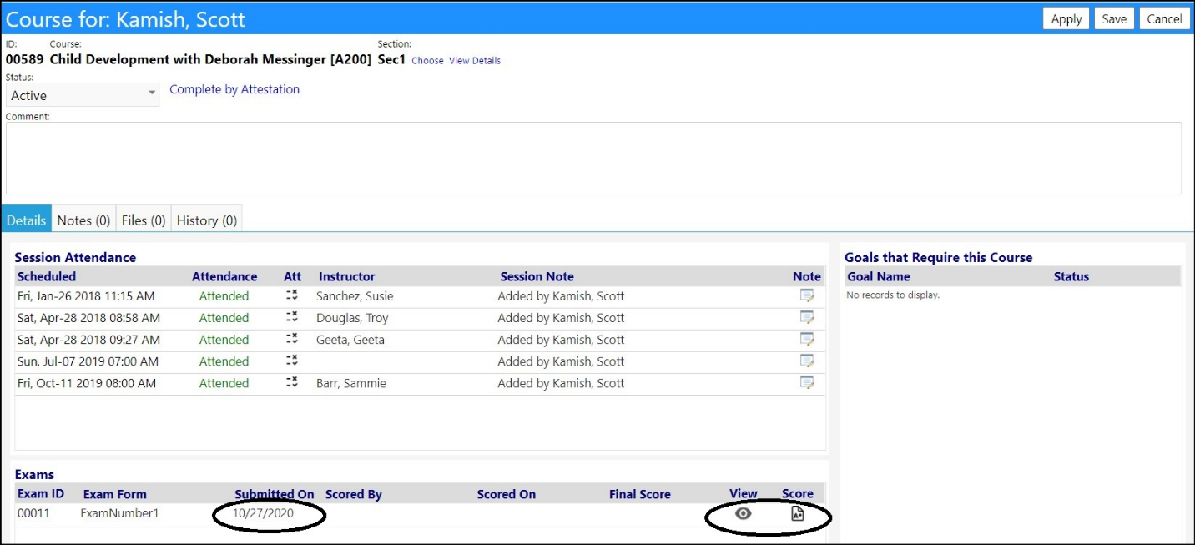Click the Choose section link
1195x545 pixels.
click(x=427, y=61)
